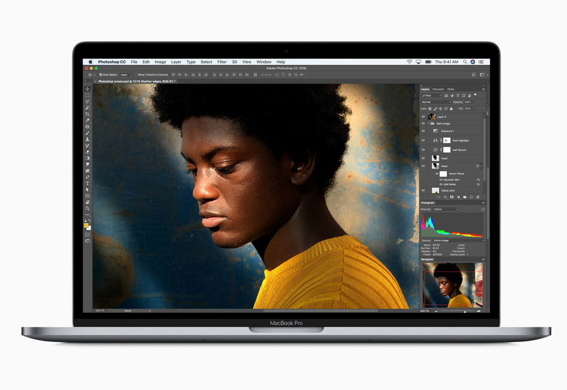
Task: Open the Layer menu
Action: pos(176,62)
